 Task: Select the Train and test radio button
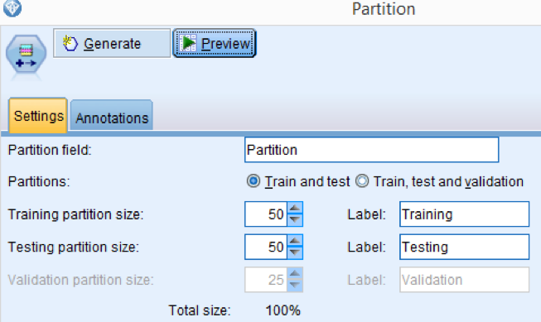[x=254, y=181]
